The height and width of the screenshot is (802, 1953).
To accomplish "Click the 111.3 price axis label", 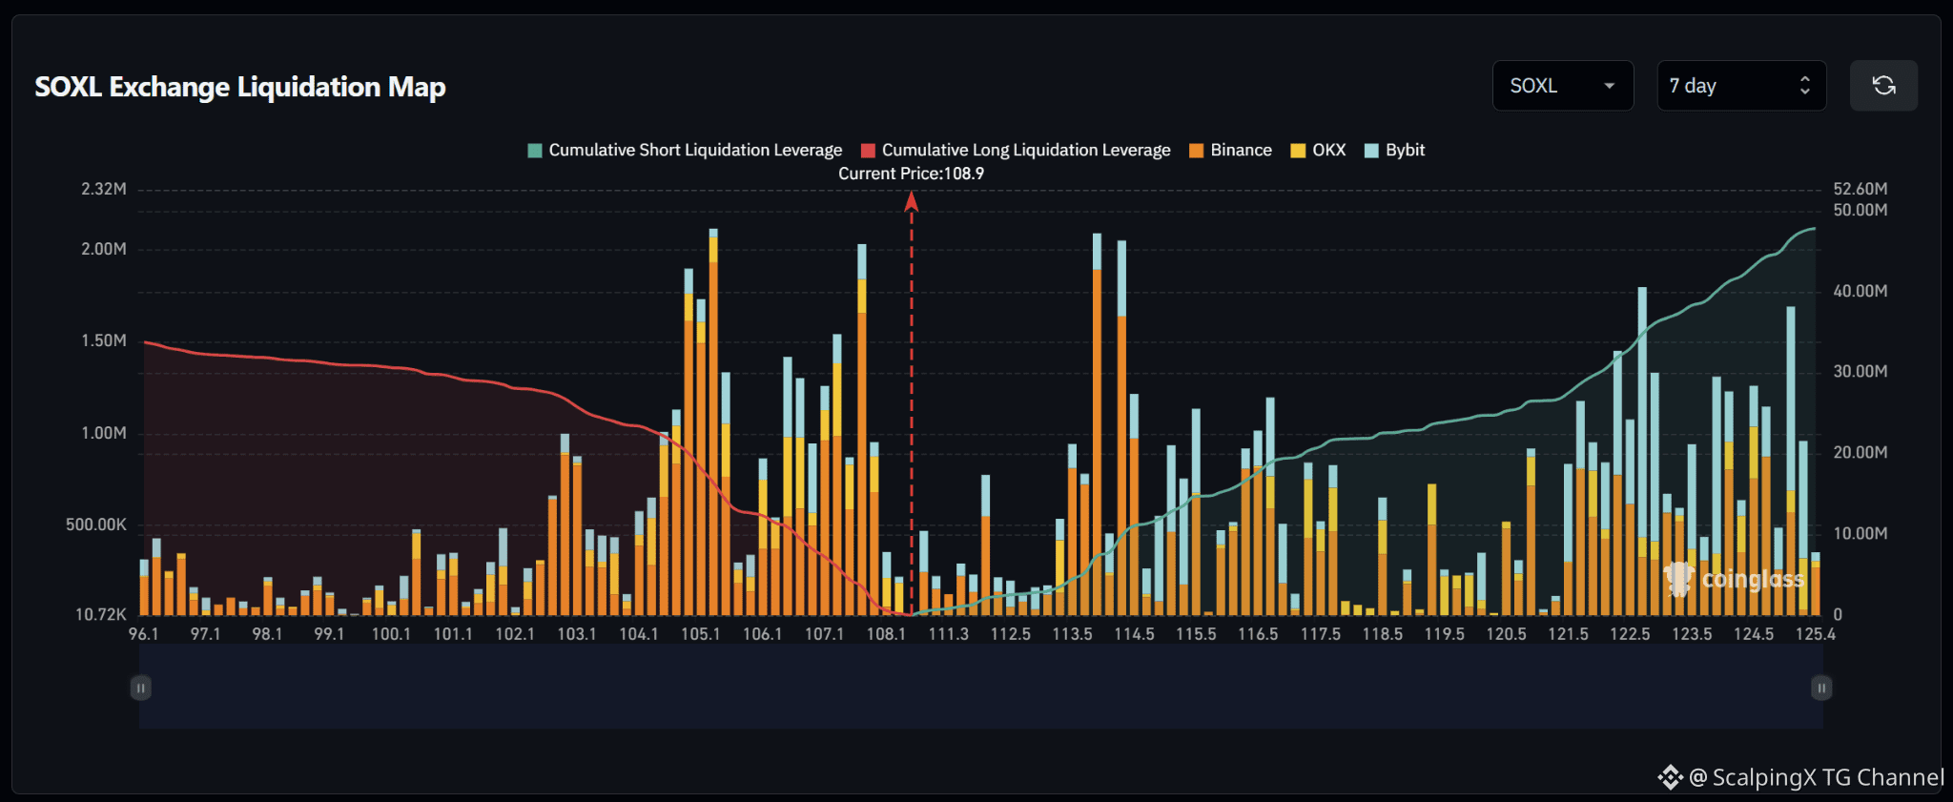I will tap(949, 634).
